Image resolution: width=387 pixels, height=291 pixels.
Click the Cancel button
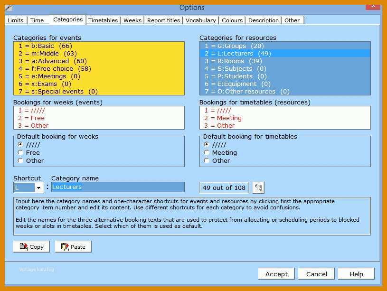click(316, 274)
